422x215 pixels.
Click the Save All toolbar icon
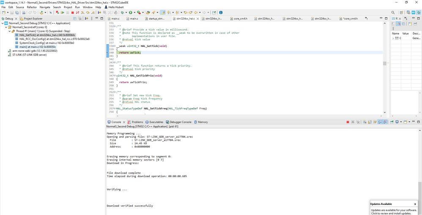point(17,12)
